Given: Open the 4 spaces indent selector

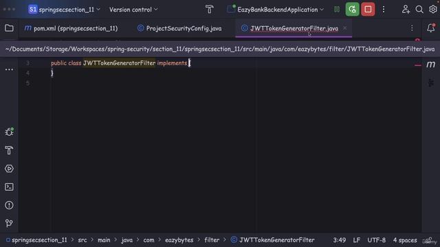Looking at the screenshot, I should (405, 240).
